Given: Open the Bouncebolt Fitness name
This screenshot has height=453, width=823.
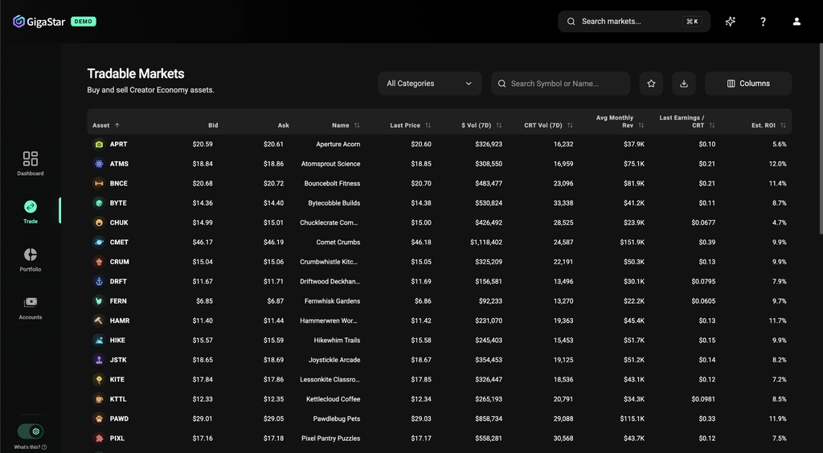Looking at the screenshot, I should tap(332, 183).
